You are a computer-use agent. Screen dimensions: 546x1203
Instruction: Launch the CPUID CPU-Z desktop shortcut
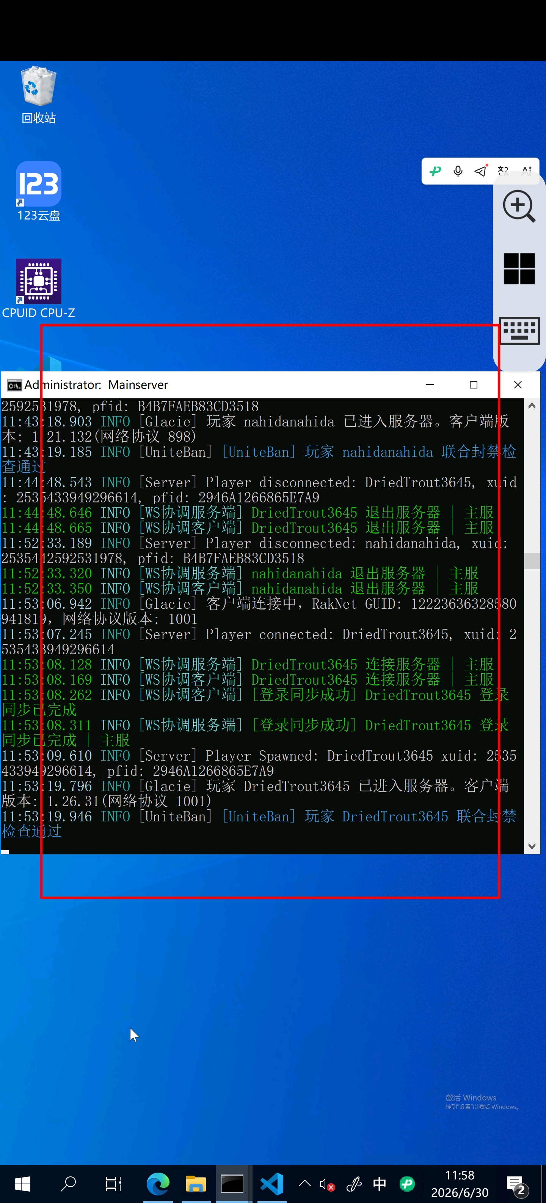(39, 289)
